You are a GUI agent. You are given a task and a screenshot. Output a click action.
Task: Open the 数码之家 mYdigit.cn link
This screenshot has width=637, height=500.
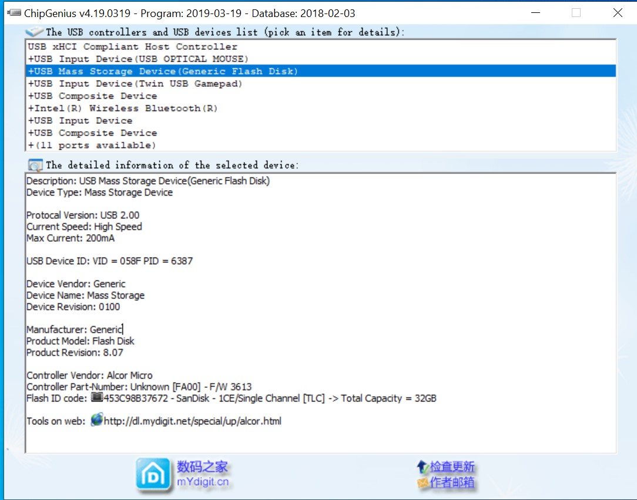(202, 474)
